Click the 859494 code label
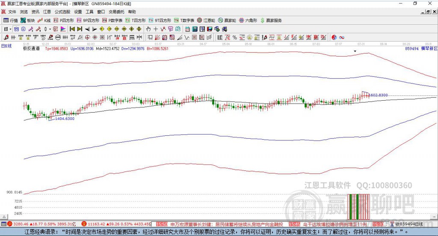 (x=412, y=49)
